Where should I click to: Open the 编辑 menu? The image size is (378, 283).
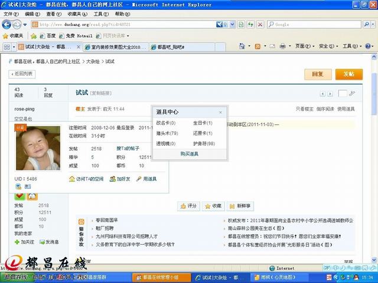point(32,14)
